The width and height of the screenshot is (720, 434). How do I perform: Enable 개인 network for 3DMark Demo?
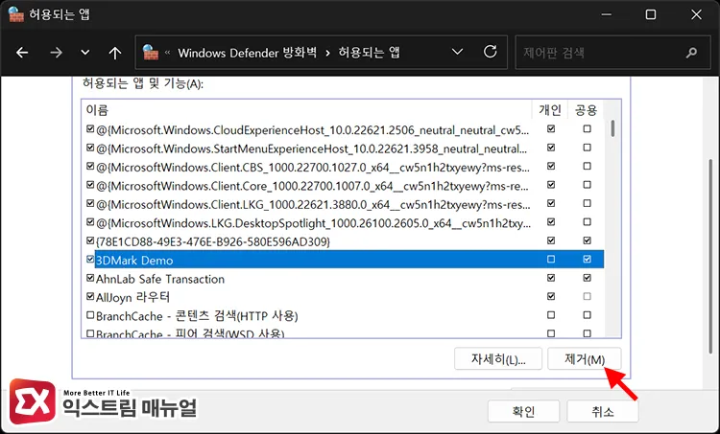(551, 260)
